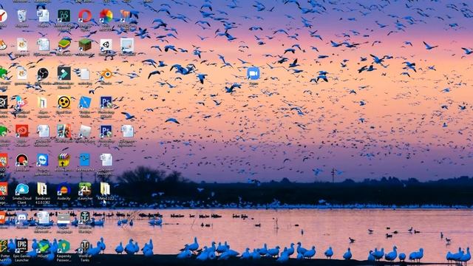Select the Epic Games Launcher shortcut
The image size is (473, 266).
coord(21,246)
